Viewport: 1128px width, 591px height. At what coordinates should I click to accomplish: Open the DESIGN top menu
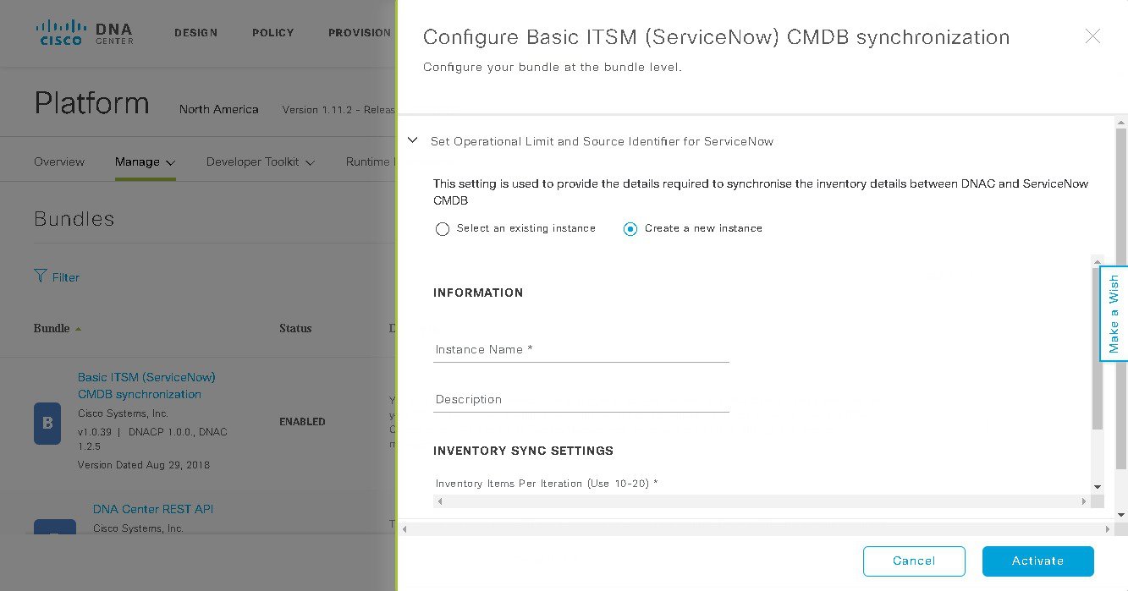coord(195,33)
